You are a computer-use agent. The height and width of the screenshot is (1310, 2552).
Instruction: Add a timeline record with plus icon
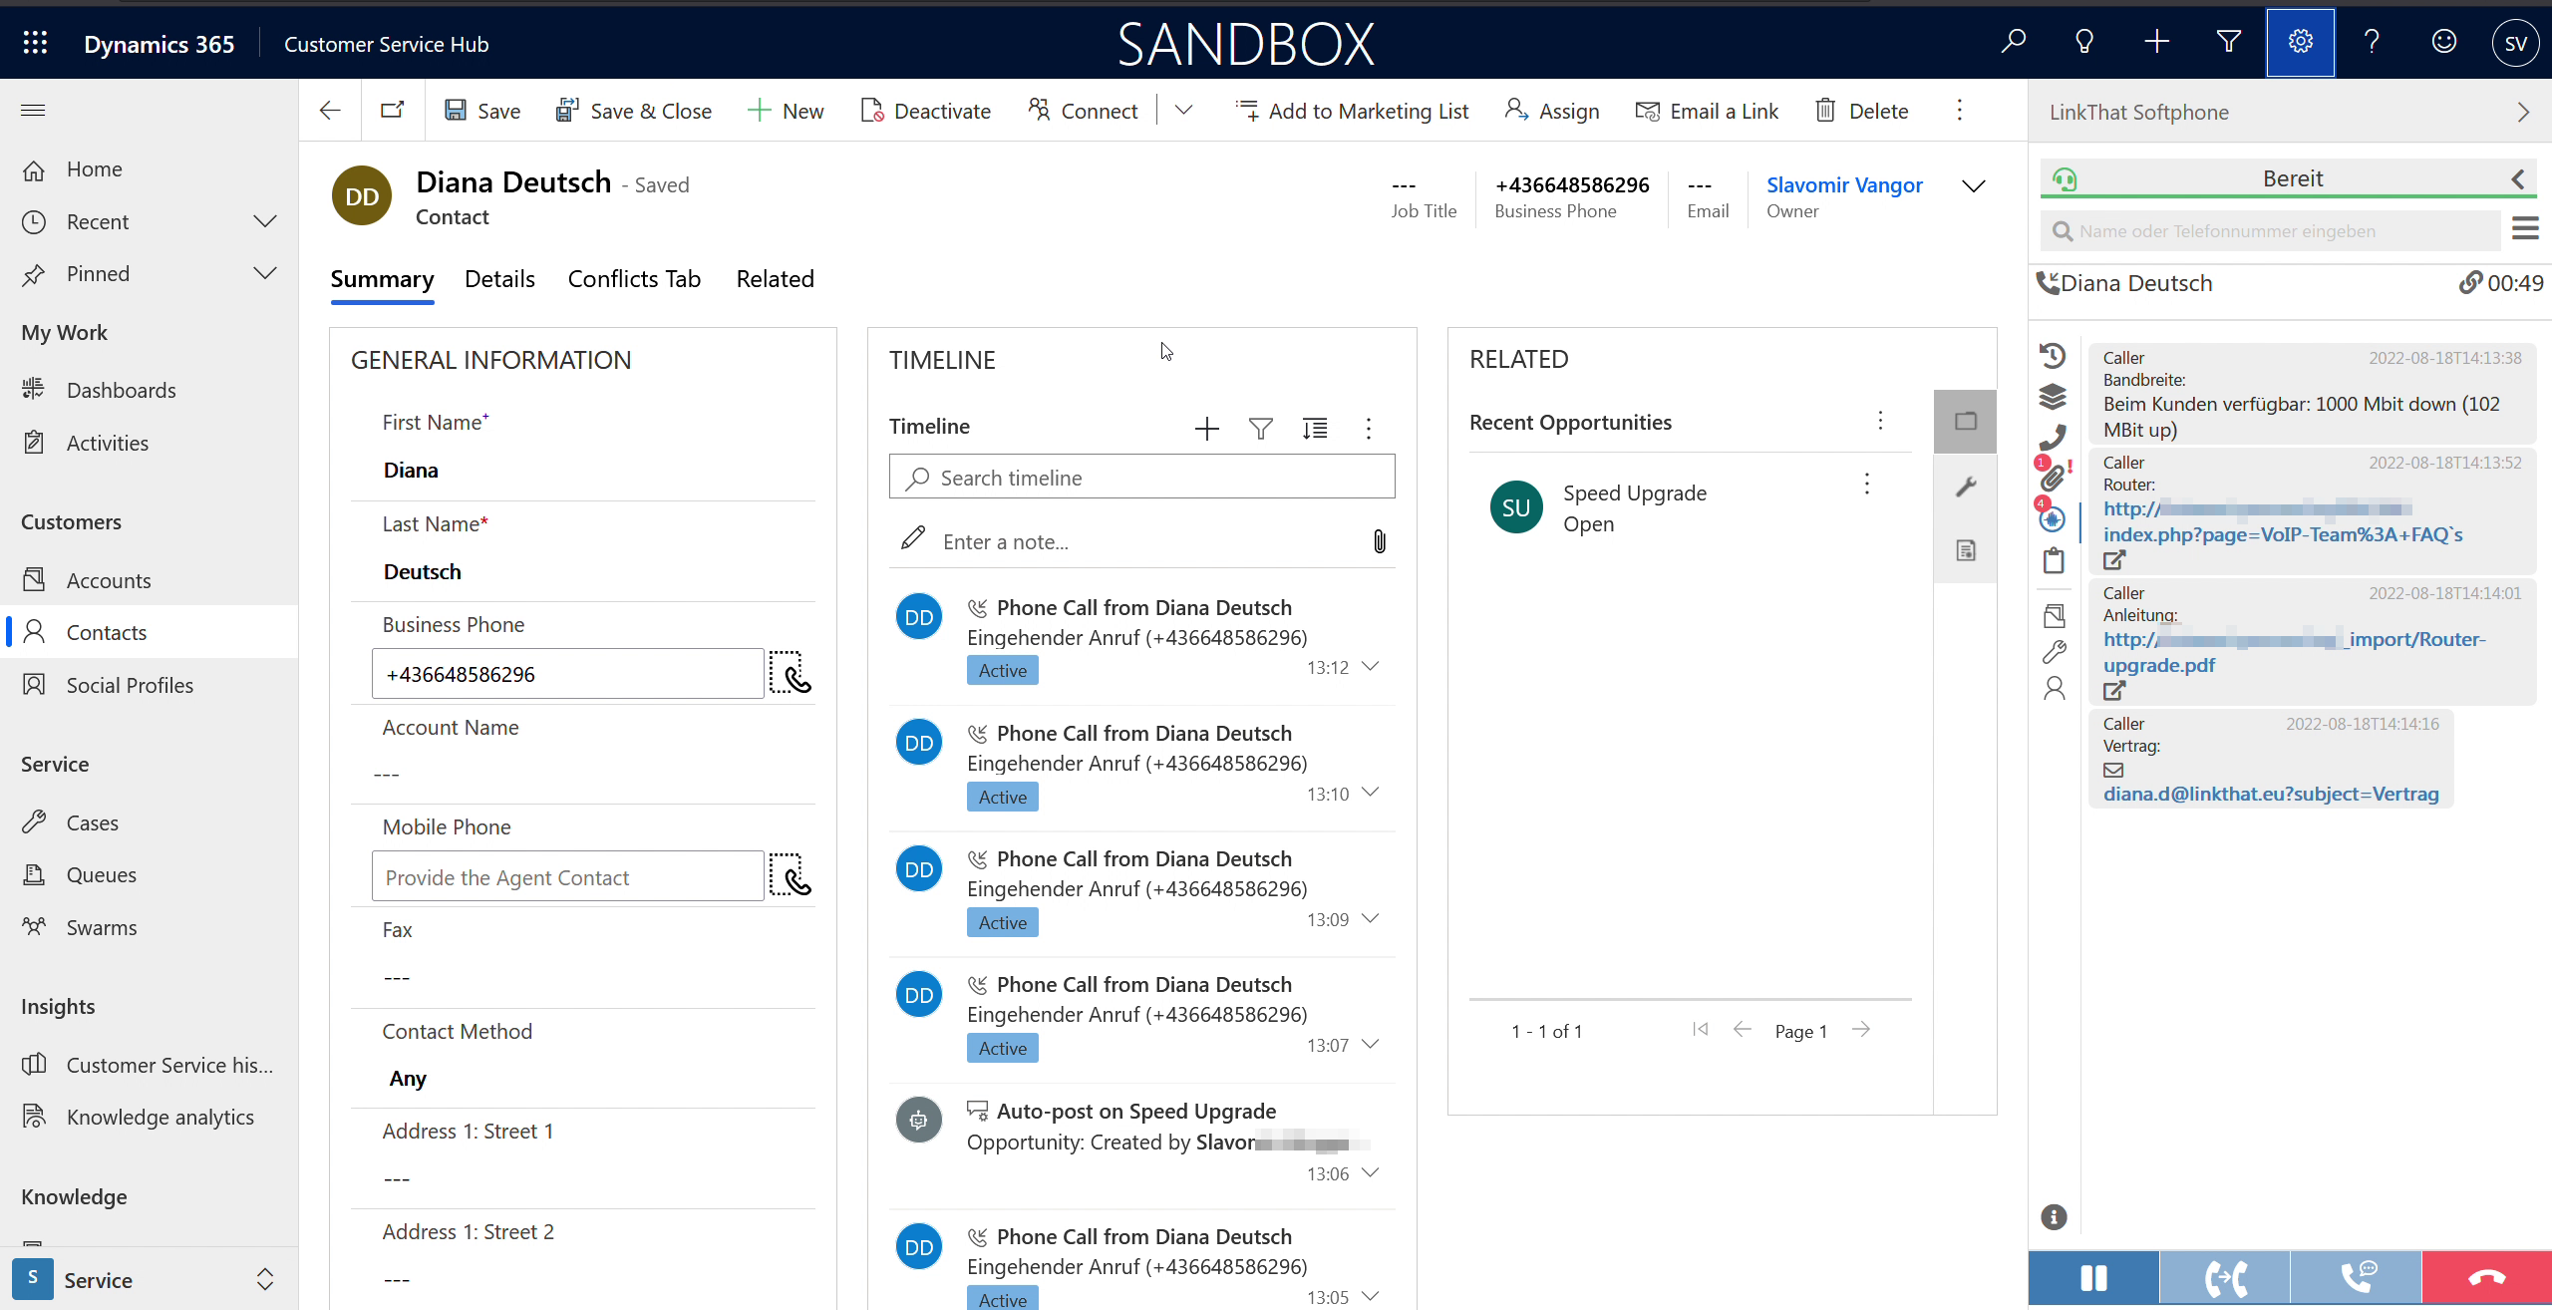[1206, 429]
